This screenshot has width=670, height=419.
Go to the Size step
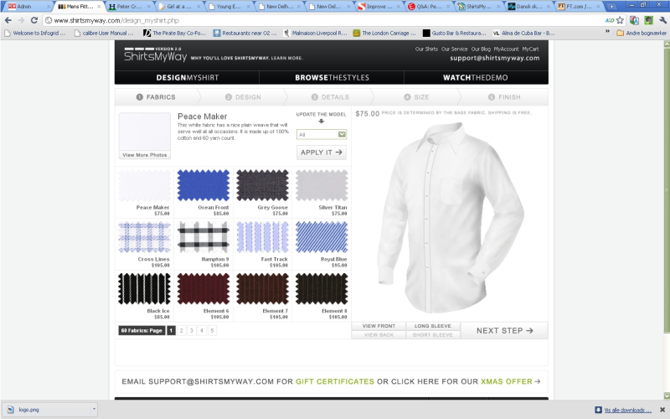pyautogui.click(x=416, y=97)
